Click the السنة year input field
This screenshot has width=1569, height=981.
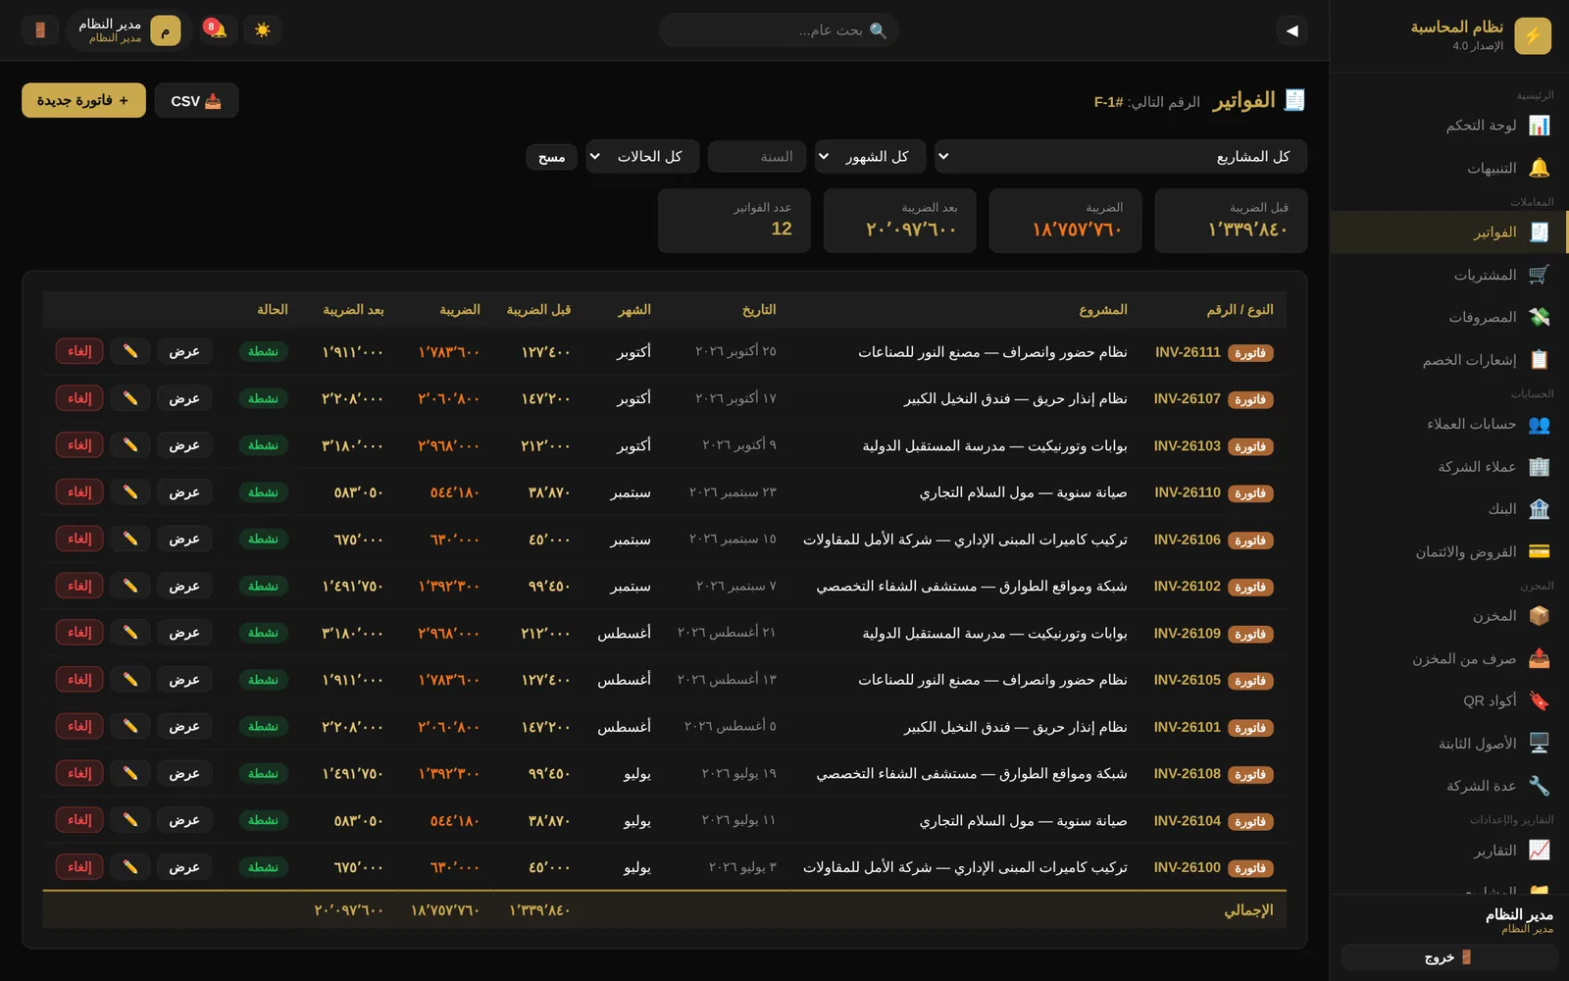(757, 157)
